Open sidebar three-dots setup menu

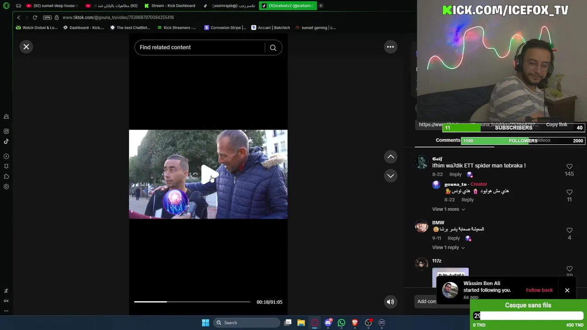click(6, 311)
